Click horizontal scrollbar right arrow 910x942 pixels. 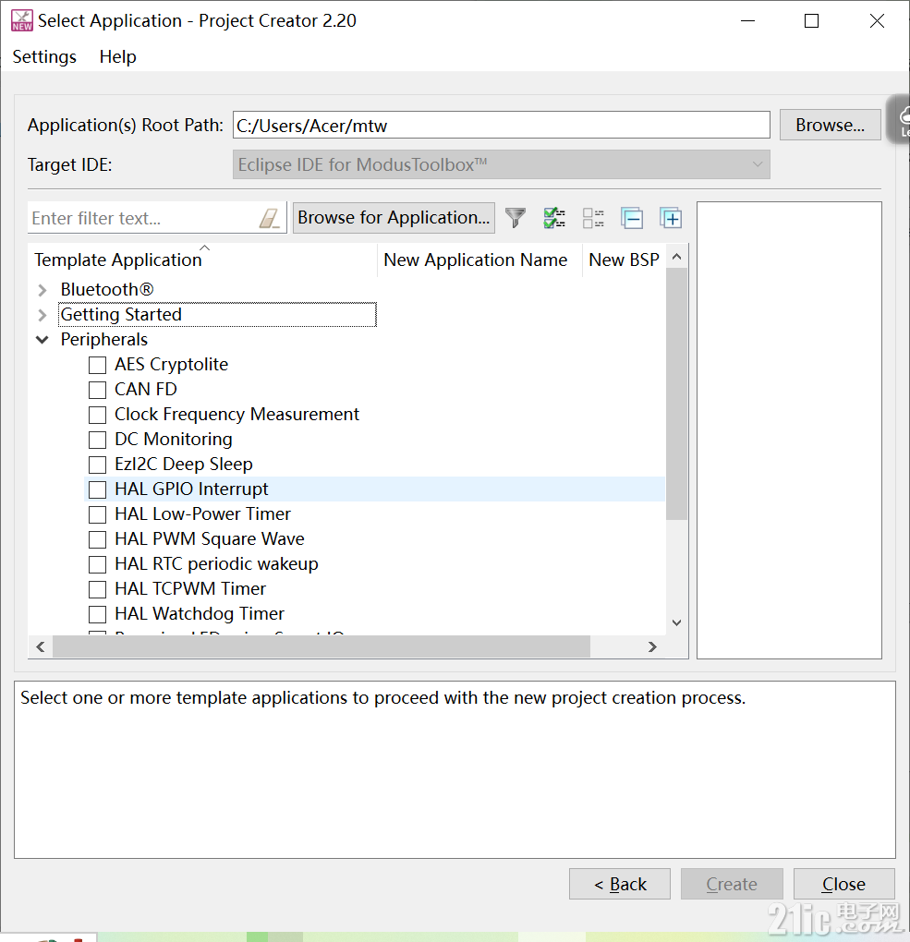652,647
